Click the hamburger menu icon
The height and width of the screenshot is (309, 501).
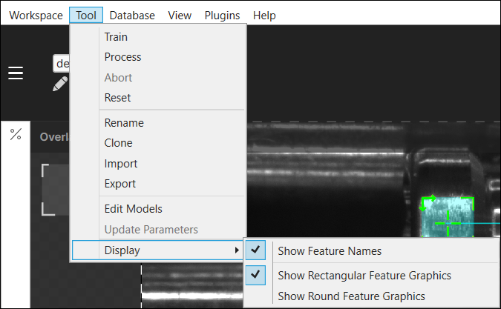point(16,73)
